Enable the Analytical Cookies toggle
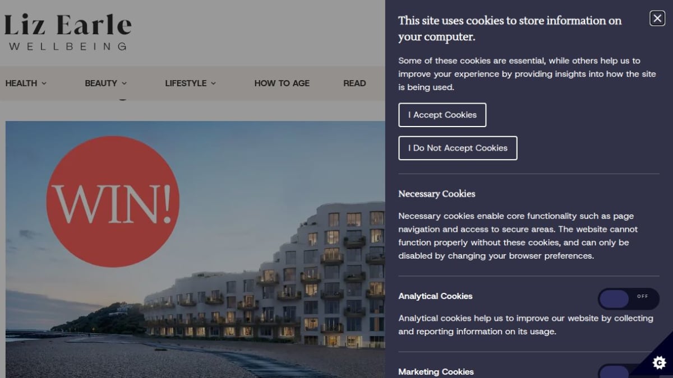Image resolution: width=673 pixels, height=378 pixels. click(628, 299)
